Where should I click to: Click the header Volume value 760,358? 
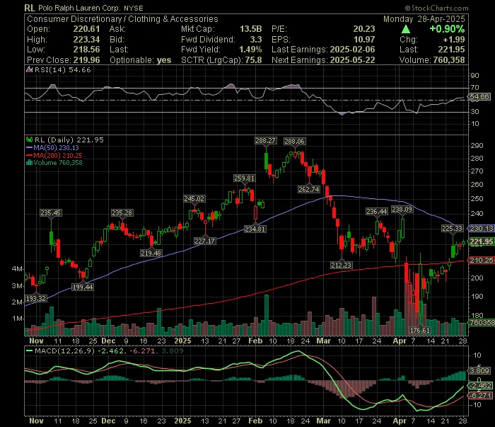click(x=449, y=60)
